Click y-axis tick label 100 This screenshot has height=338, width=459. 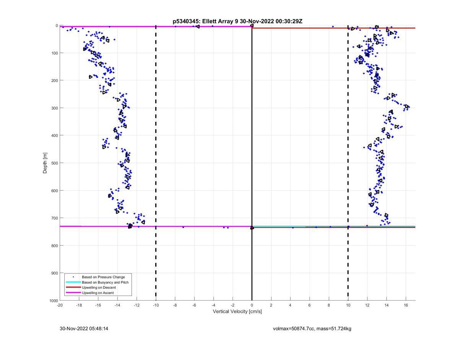tap(55, 53)
